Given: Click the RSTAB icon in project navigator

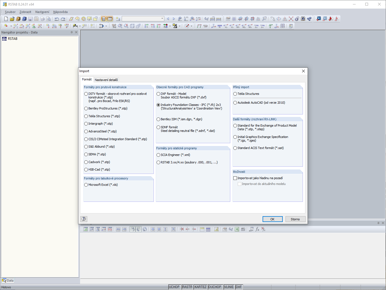Looking at the screenshot, I should coord(4,39).
